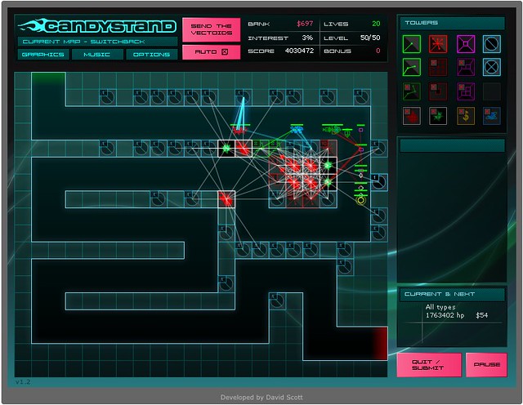Select the green tower left of the red pair tower
This screenshot has height=405, width=523.
(x=226, y=149)
